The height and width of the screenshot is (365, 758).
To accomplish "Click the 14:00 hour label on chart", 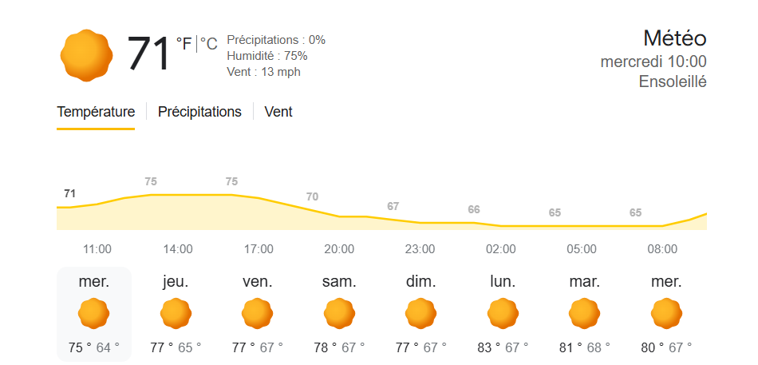I will (178, 249).
